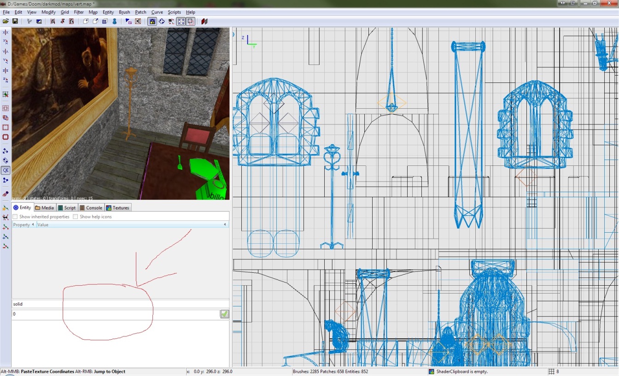Open the Media tab
The height and width of the screenshot is (376, 619).
coord(45,208)
